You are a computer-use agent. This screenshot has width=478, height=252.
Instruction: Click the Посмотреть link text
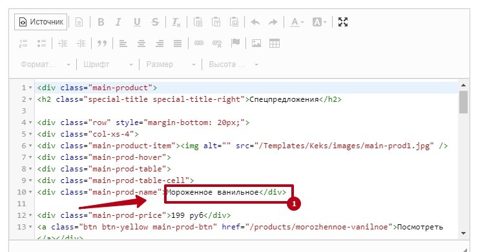420,227
